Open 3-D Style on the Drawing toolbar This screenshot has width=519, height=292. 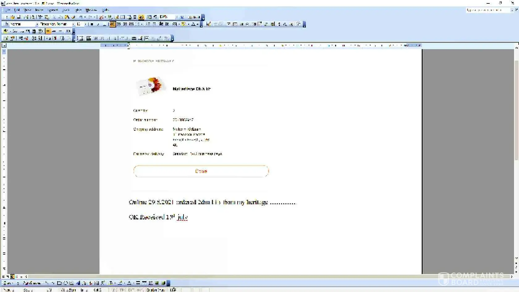coord(163,283)
